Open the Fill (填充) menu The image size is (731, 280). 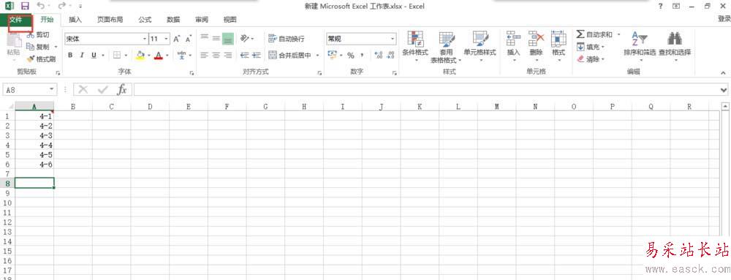point(591,47)
